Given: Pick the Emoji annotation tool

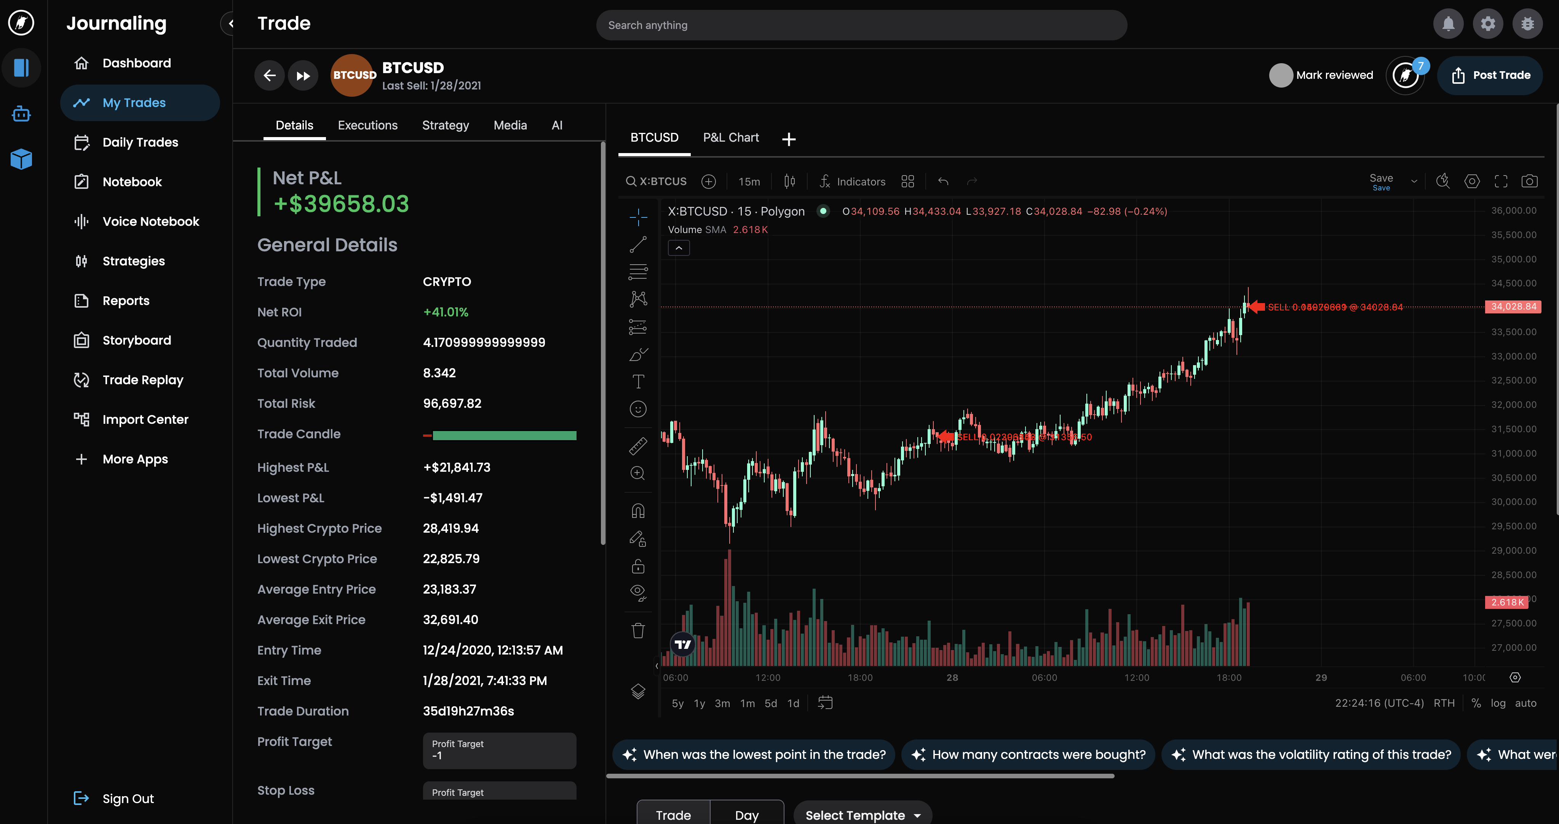Looking at the screenshot, I should coord(638,408).
